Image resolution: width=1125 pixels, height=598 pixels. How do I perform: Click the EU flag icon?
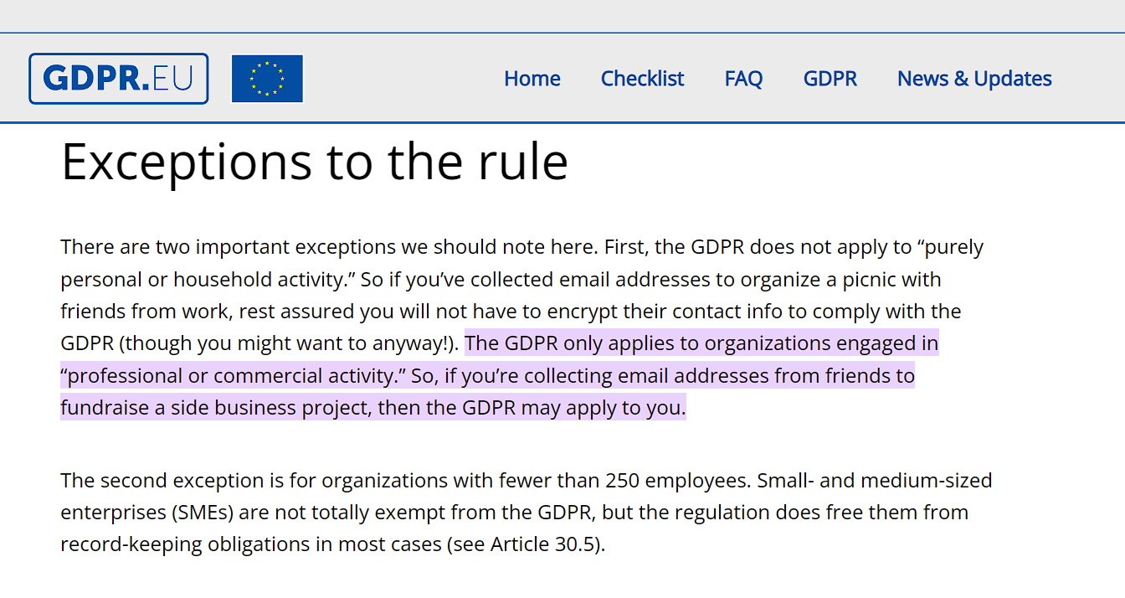coord(267,79)
